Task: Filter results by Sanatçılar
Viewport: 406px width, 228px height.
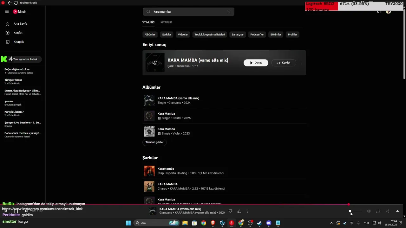Action: click(x=238, y=35)
